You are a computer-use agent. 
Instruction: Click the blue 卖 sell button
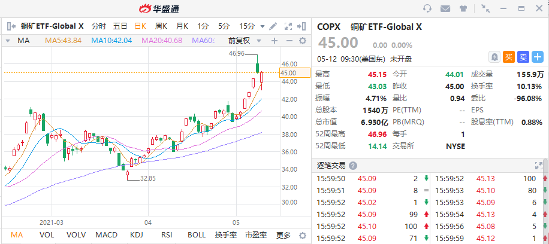click(x=523, y=57)
